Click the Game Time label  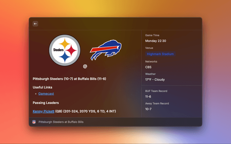point(153,35)
